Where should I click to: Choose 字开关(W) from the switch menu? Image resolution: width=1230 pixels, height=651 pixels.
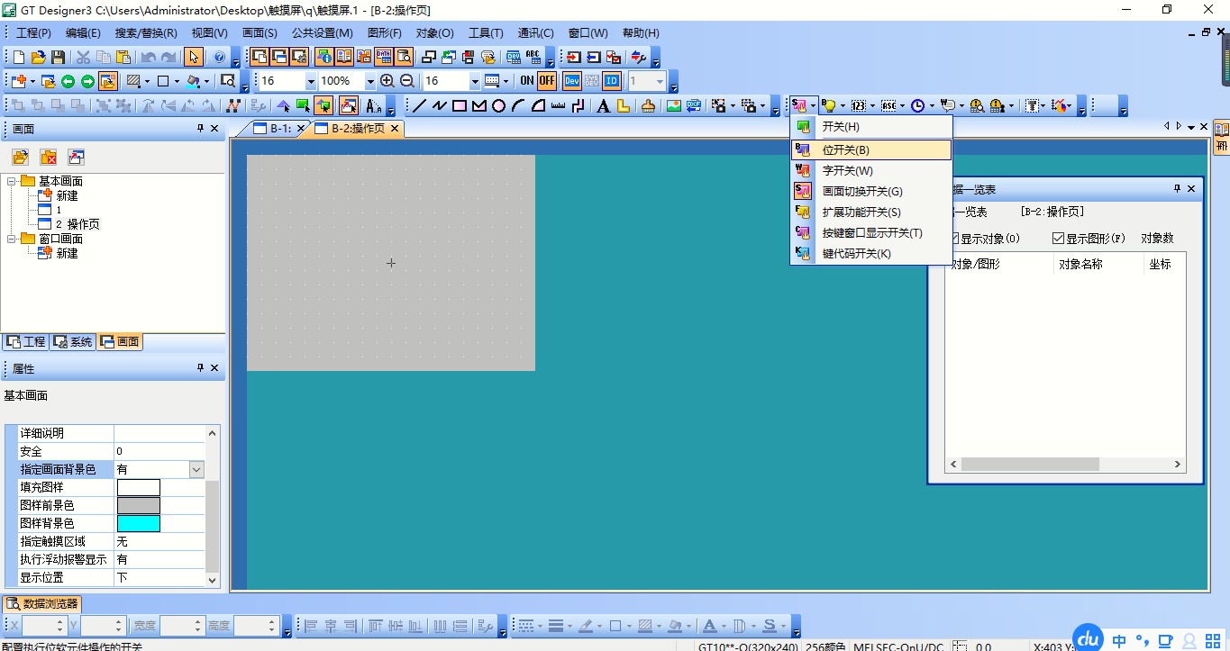(x=871, y=171)
